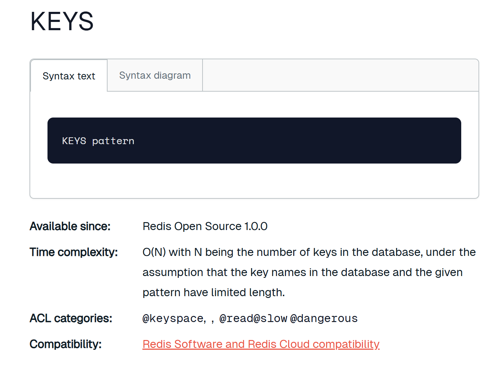The image size is (499, 372).
Task: Click the @keyspace ACL category
Action: [x=174, y=318]
